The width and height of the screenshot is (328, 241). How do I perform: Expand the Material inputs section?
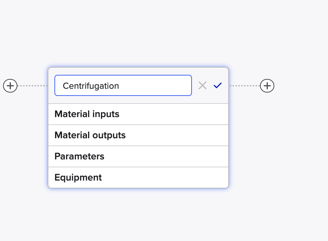(x=138, y=114)
